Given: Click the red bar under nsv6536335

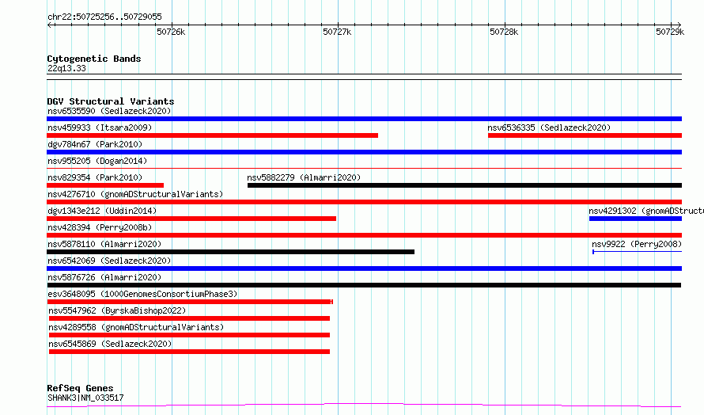Looking at the screenshot, I should 585,135.
